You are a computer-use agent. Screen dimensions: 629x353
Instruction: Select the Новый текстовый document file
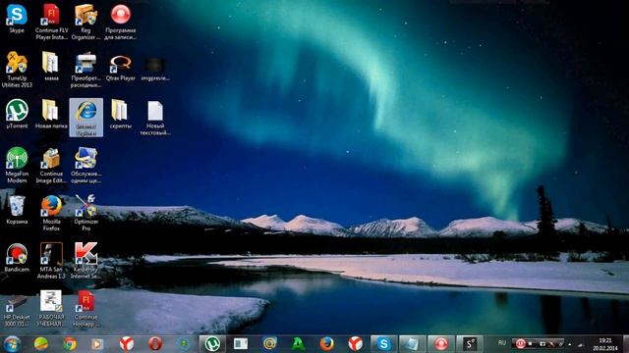point(155,118)
